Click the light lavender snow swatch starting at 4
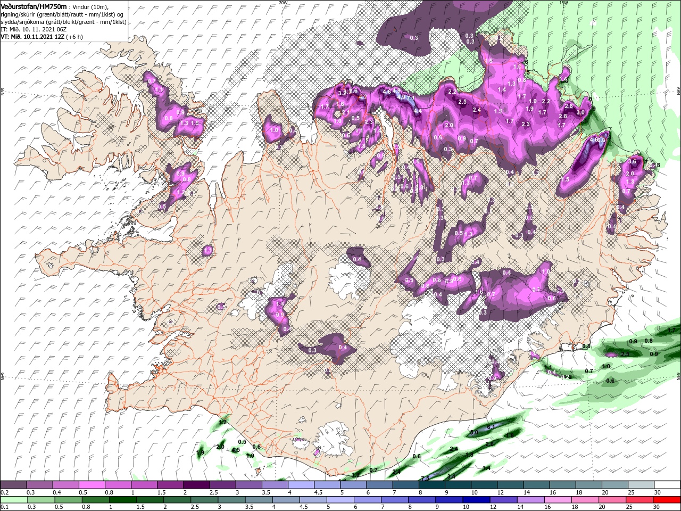This screenshot has width=681, height=511. [x=301, y=485]
